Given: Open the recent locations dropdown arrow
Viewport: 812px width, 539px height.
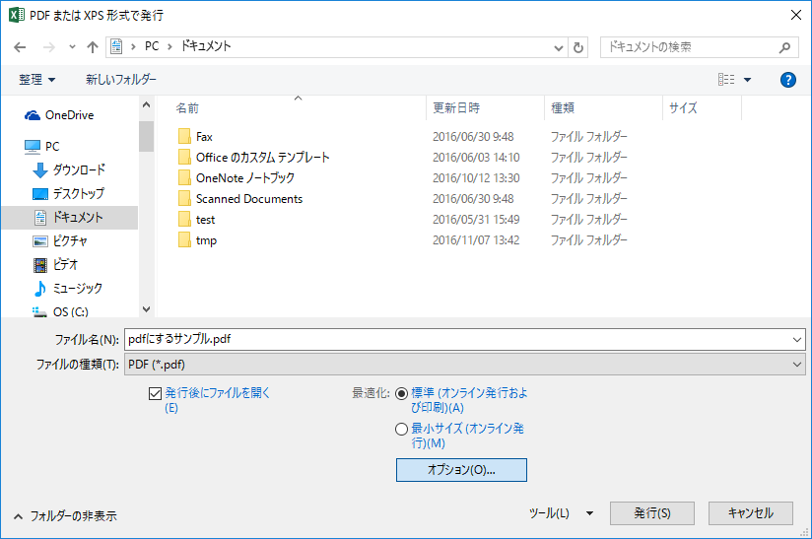Looking at the screenshot, I should click(x=72, y=47).
